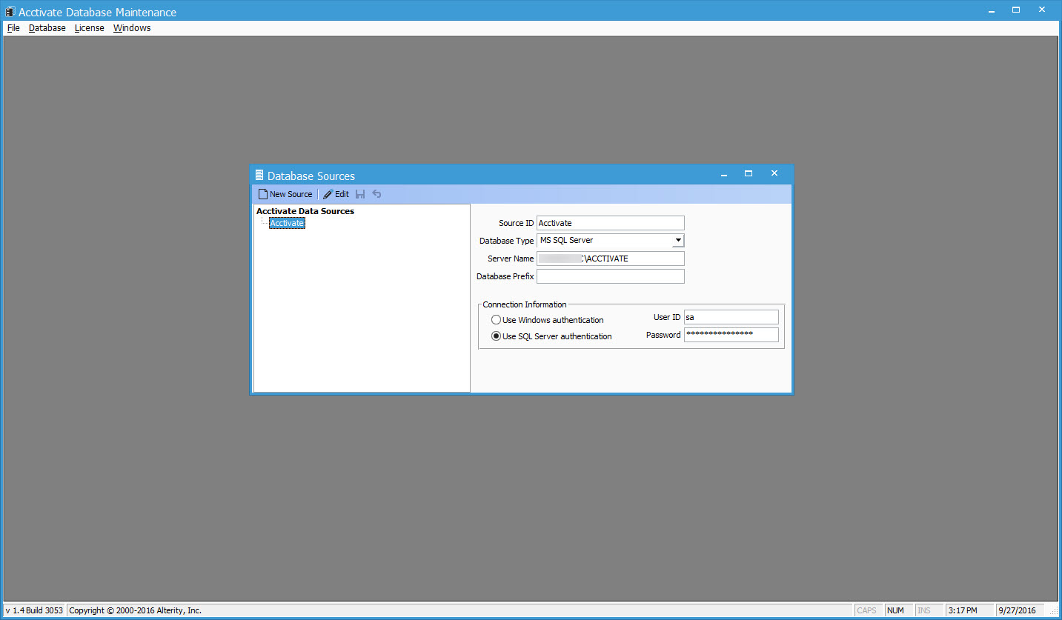Minimize the main Acctivate Database Maintenance window
This screenshot has width=1062, height=620.
(992, 10)
